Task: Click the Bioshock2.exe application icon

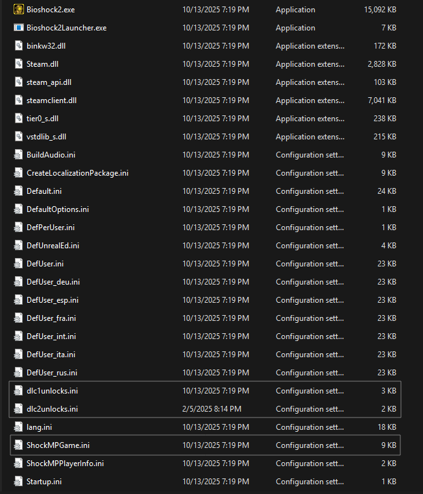Action: pos(19,10)
